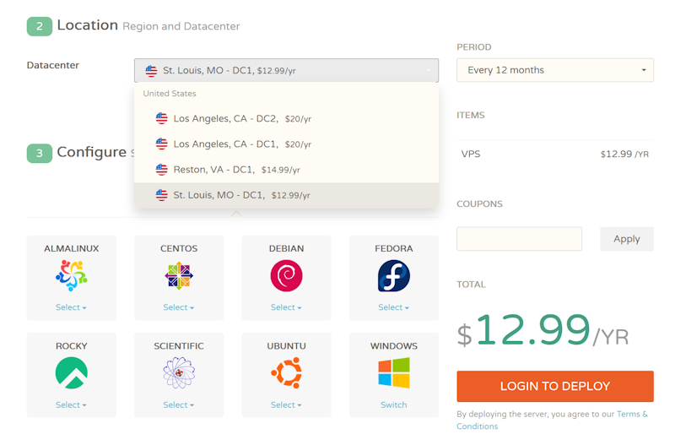Select the Scientific Linux atom icon
The height and width of the screenshot is (434, 675).
coord(179,372)
